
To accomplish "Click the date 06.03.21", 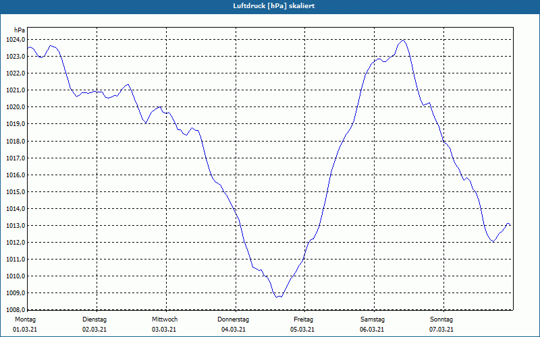I will [x=372, y=330].
